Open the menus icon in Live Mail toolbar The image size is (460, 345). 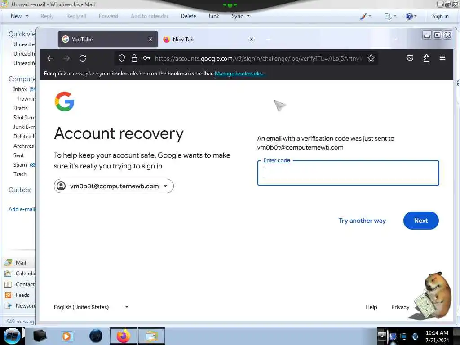coord(390,16)
